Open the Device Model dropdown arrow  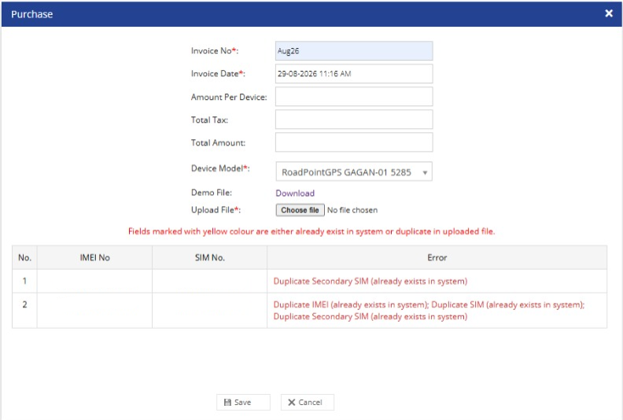coord(425,172)
